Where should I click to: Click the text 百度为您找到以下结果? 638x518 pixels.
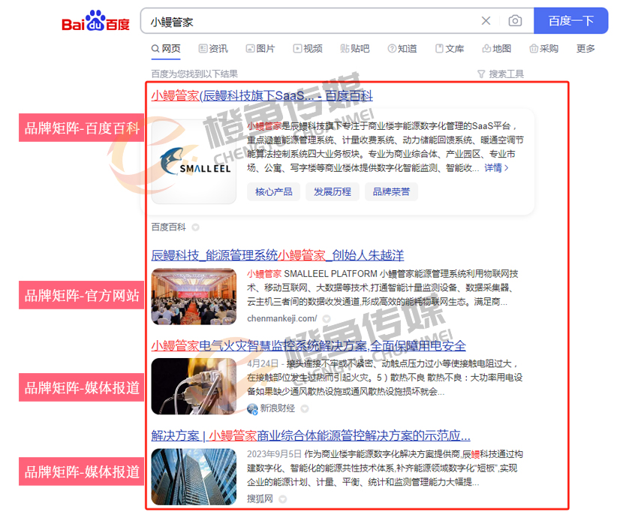pos(194,74)
